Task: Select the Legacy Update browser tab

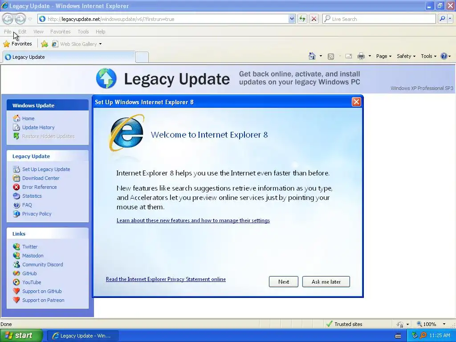Action: coord(69,57)
